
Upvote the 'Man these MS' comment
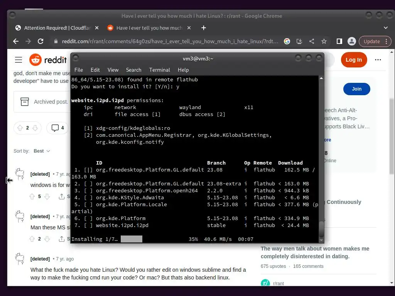(x=32, y=239)
